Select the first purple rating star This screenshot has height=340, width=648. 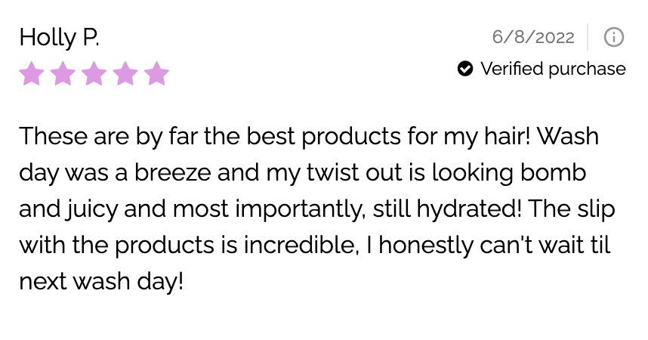32,74
